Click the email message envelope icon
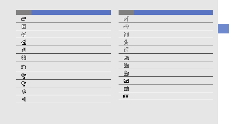The image size is (229, 124). click(126, 73)
